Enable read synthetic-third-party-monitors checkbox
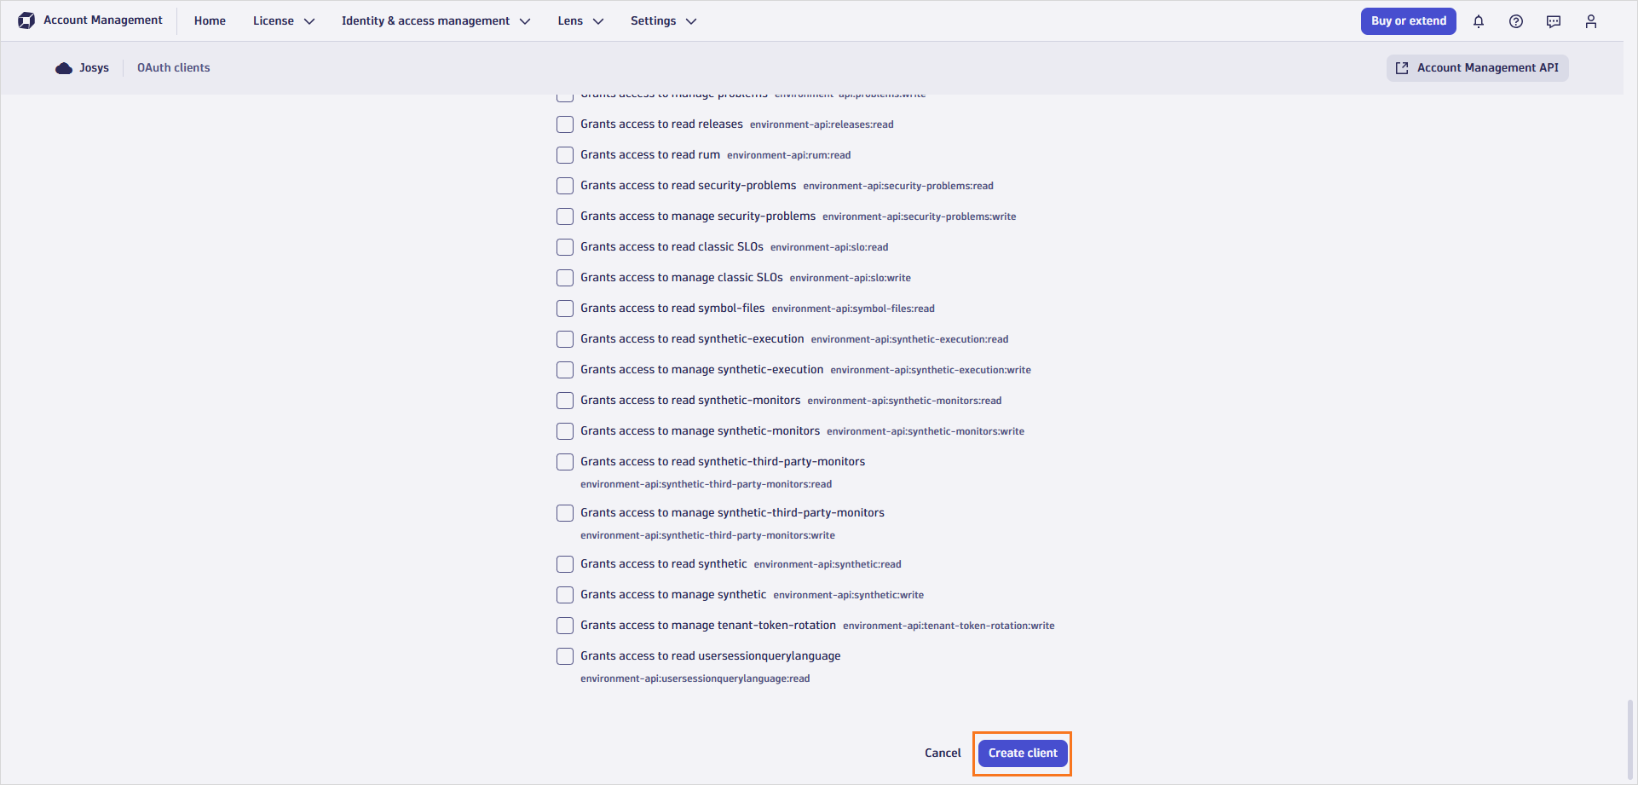 (x=565, y=462)
